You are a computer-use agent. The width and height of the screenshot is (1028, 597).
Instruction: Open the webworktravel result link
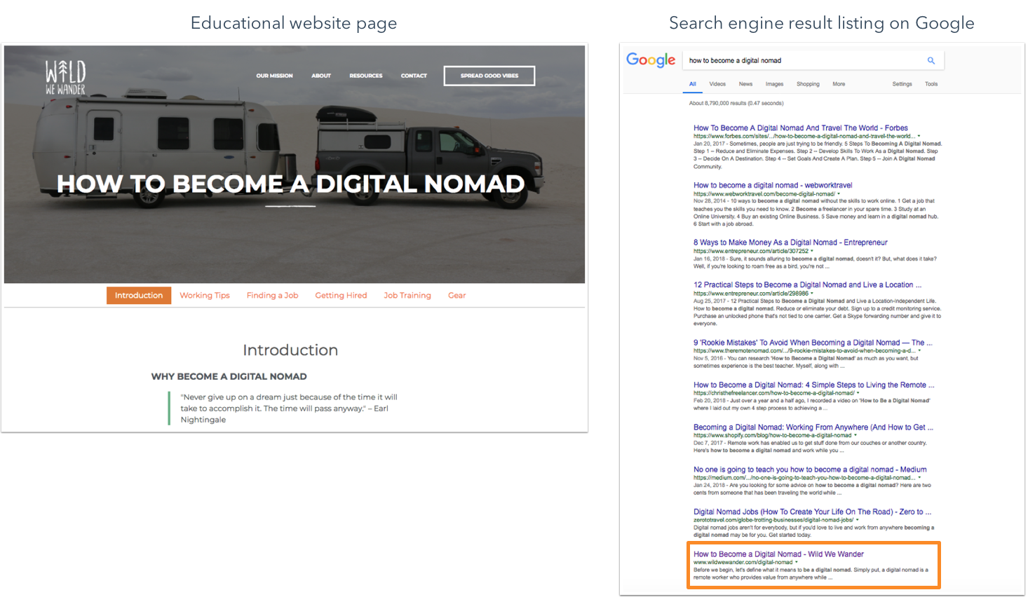pyautogui.click(x=773, y=186)
